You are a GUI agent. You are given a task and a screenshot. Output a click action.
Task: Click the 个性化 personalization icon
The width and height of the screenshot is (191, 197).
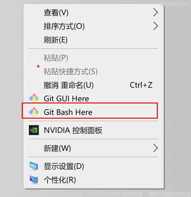tap(34, 180)
